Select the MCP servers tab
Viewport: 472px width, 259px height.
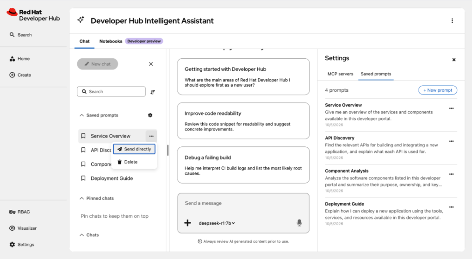pyautogui.click(x=340, y=74)
